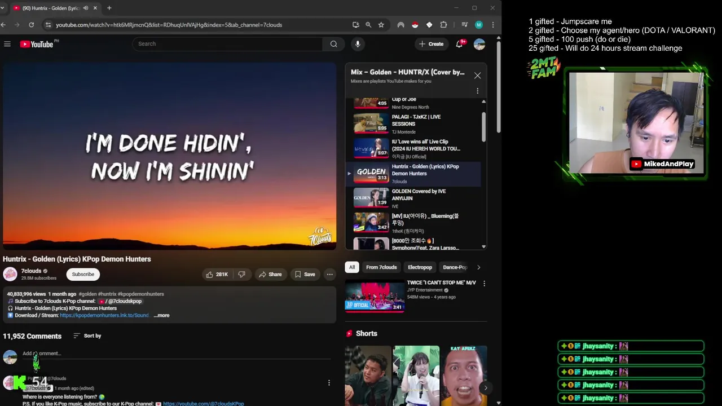Share the video
Viewport: 722px width, 406px height.
coord(270,274)
